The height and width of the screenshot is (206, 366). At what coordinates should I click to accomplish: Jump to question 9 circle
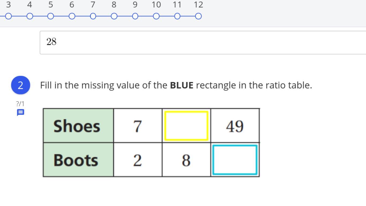point(135,16)
